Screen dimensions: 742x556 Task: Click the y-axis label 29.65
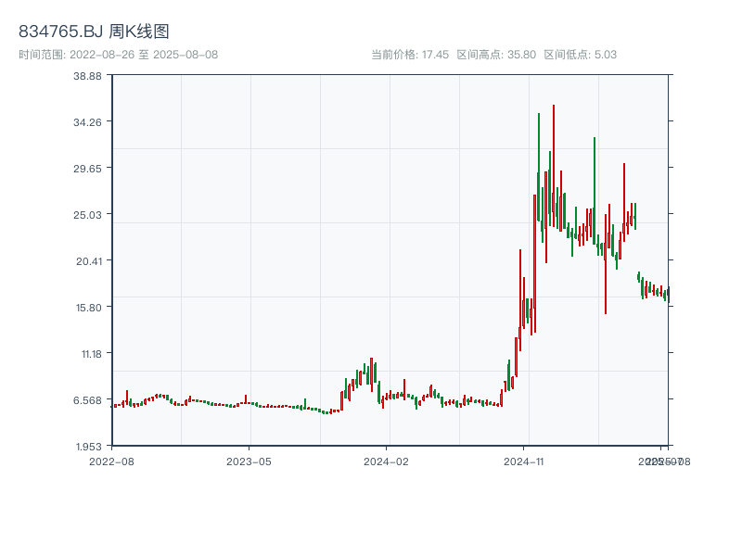click(87, 169)
